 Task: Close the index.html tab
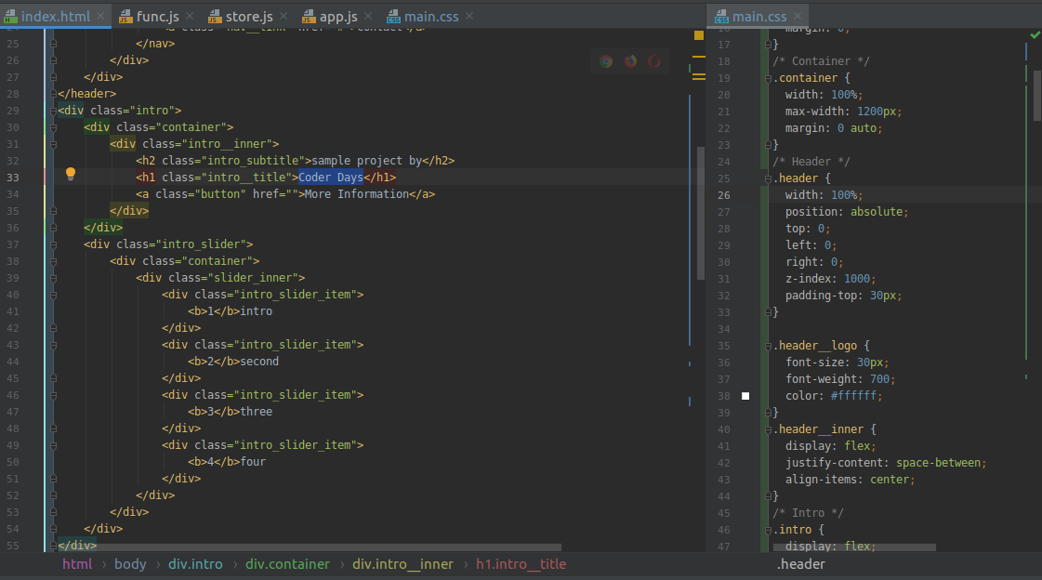tap(100, 16)
